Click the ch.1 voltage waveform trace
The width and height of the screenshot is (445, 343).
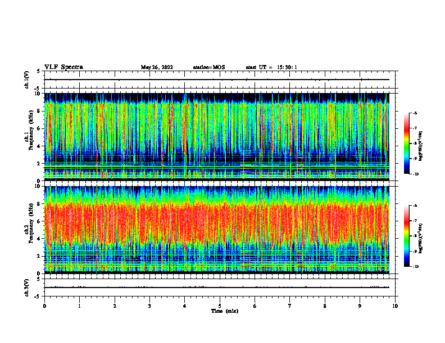point(217,80)
